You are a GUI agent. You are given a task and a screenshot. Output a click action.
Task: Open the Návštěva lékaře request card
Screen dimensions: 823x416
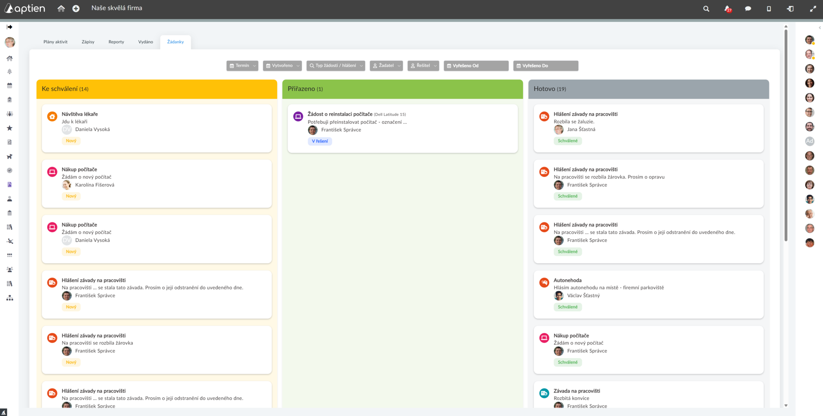click(157, 128)
